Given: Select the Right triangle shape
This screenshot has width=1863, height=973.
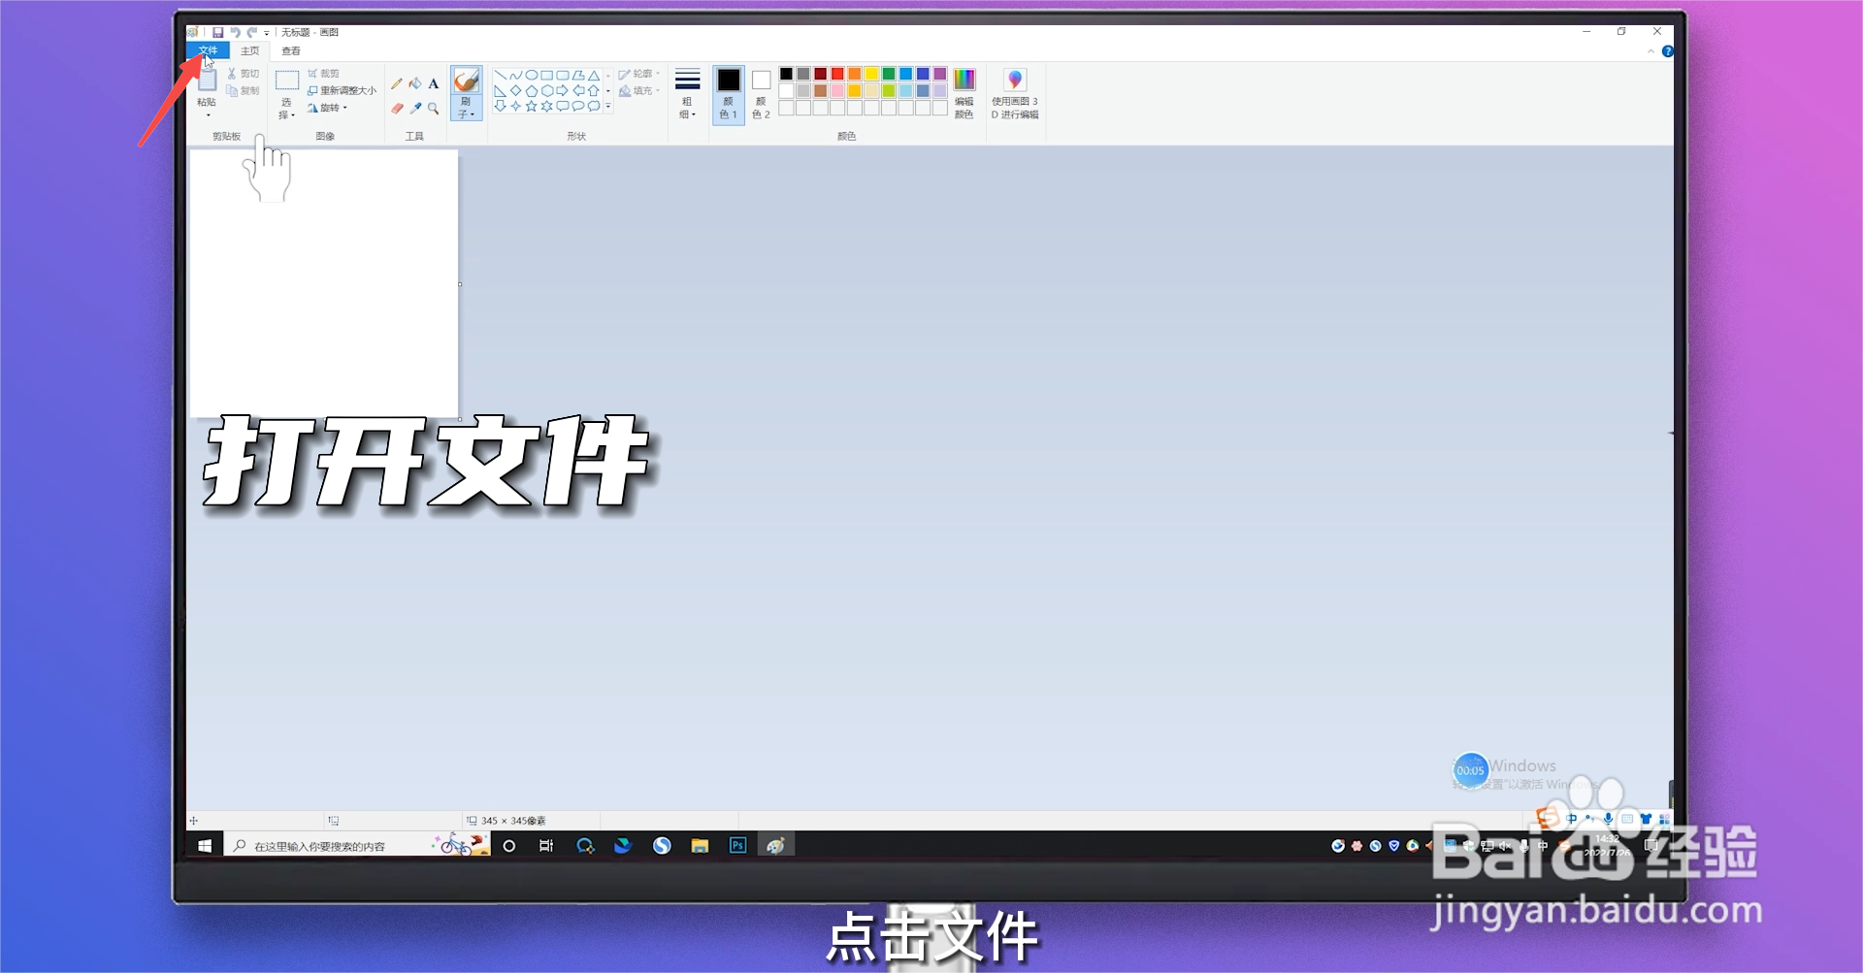Looking at the screenshot, I should tap(500, 91).
